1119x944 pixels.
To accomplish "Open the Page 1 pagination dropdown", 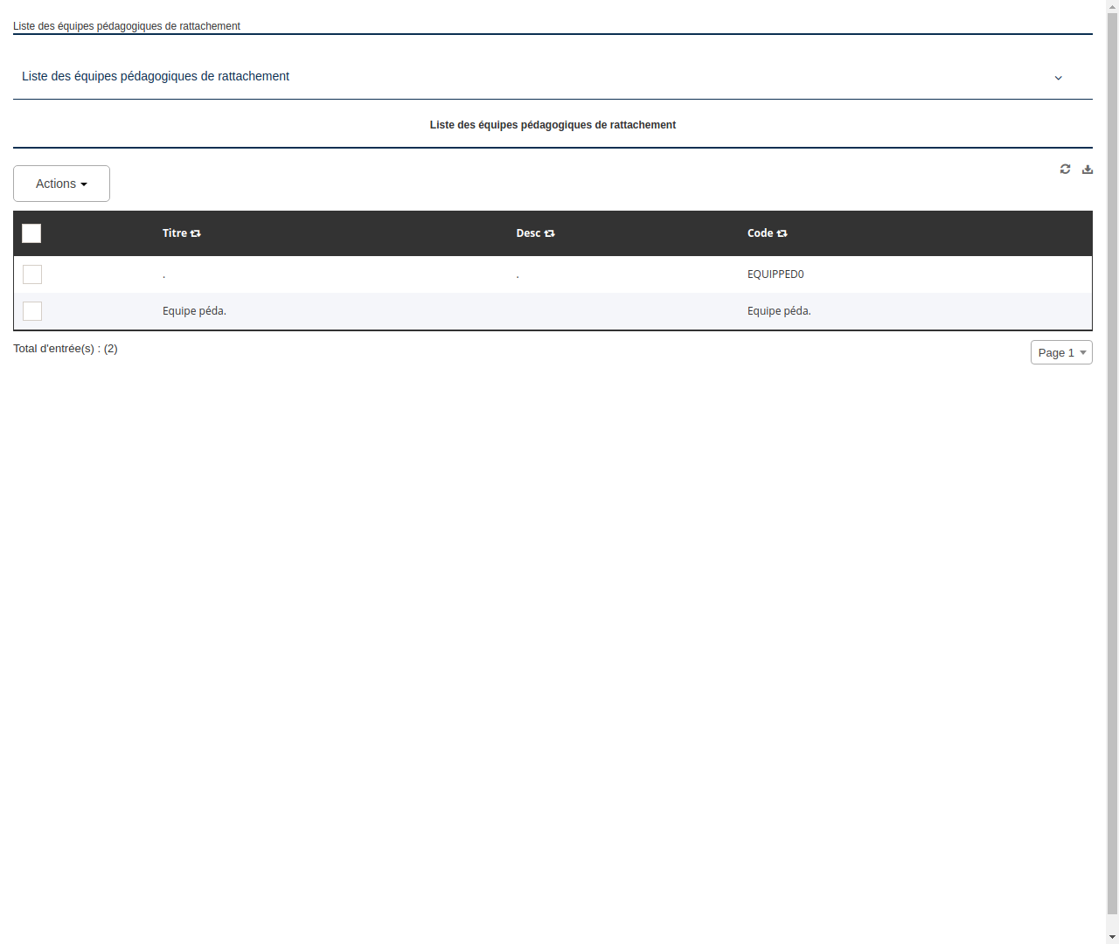I will click(1061, 352).
